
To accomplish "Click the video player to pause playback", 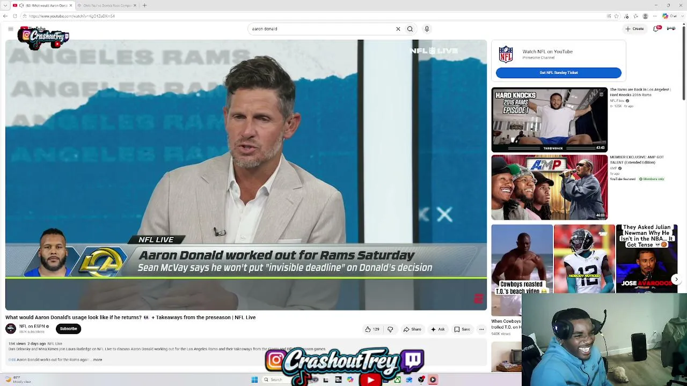I will click(x=246, y=175).
